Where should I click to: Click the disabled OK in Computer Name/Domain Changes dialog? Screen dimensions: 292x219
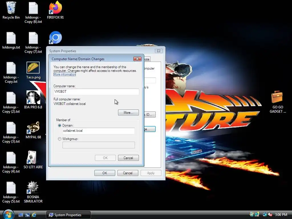pos(105,158)
